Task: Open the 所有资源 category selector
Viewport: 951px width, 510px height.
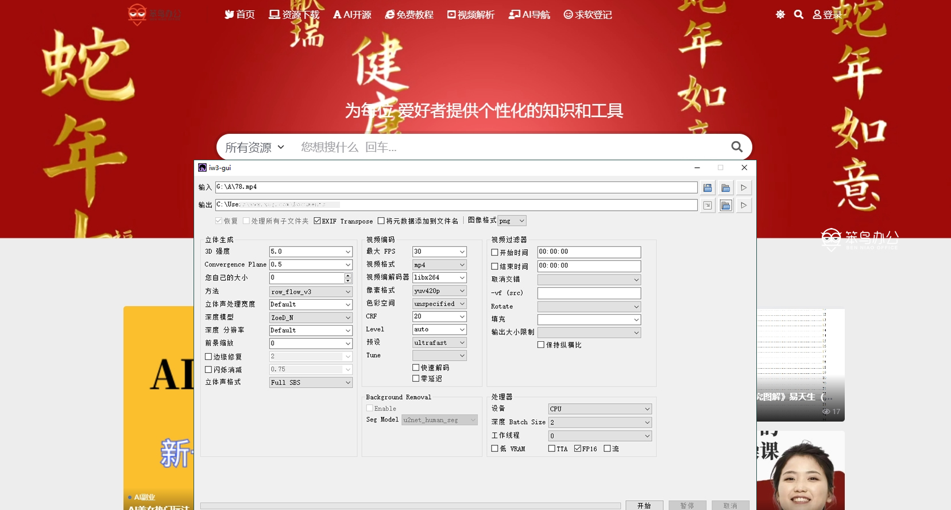Action: coord(254,148)
